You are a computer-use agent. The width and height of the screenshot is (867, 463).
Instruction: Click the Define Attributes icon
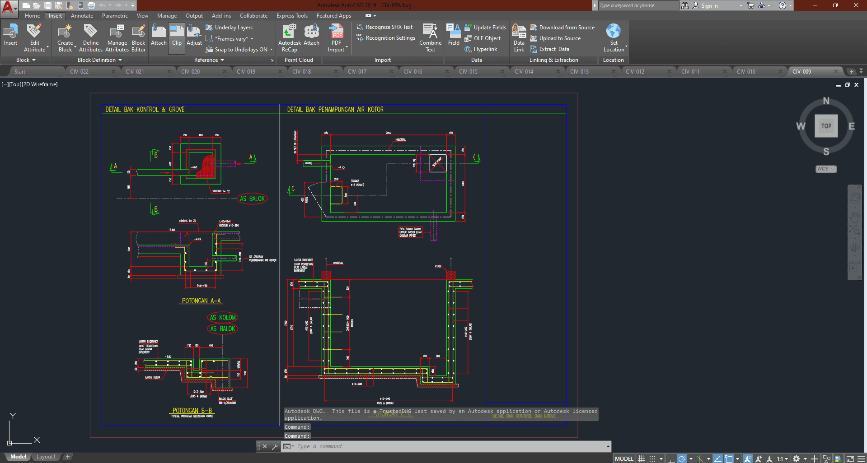90,38
